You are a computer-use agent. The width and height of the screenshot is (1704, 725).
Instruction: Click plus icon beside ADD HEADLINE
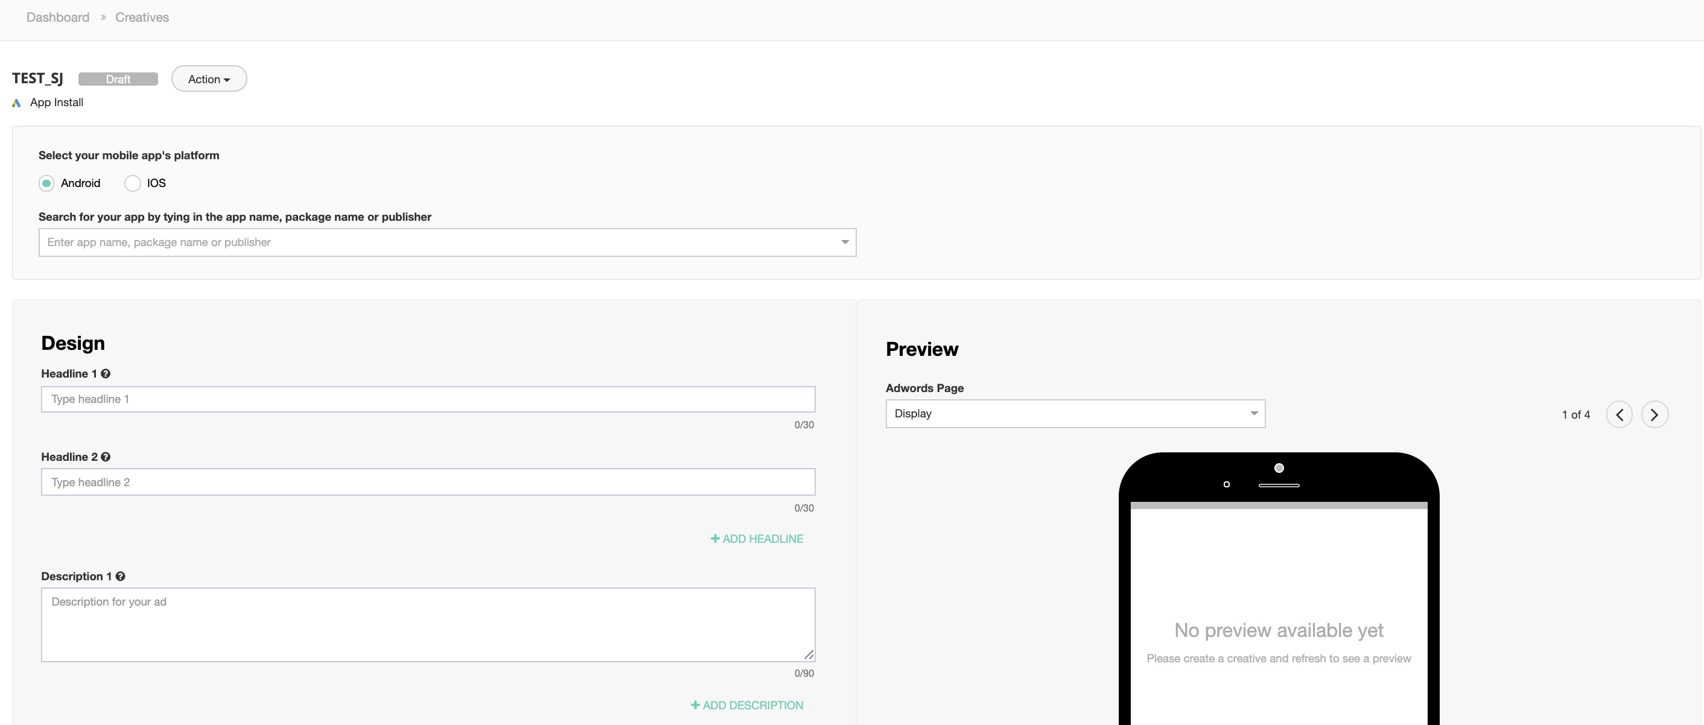pyautogui.click(x=714, y=539)
